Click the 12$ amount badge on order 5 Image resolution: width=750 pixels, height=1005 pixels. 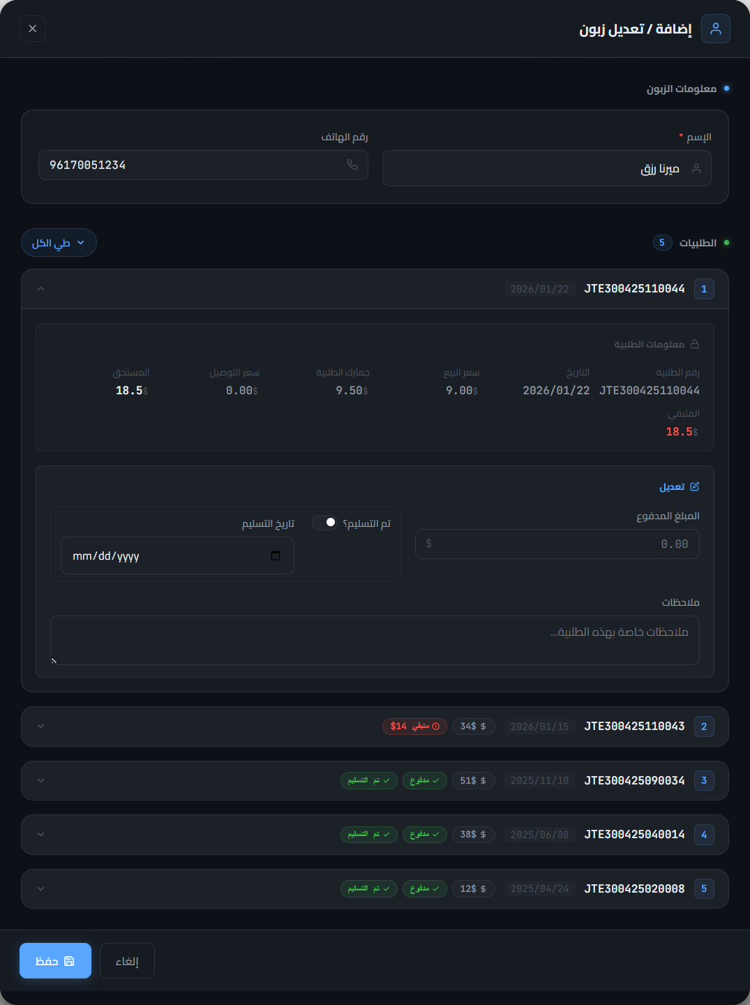[473, 888]
